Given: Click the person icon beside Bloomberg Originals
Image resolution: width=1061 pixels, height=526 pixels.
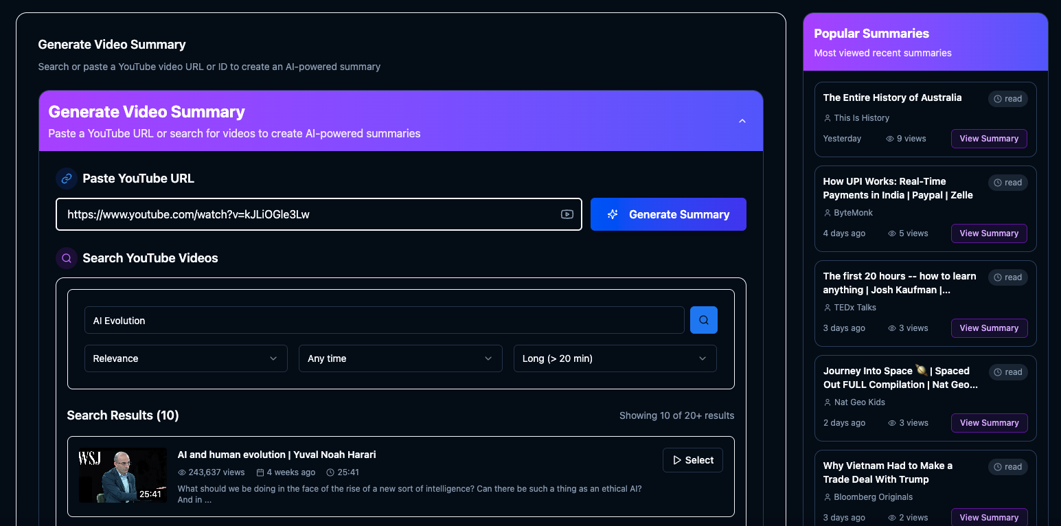Looking at the screenshot, I should 828,497.
